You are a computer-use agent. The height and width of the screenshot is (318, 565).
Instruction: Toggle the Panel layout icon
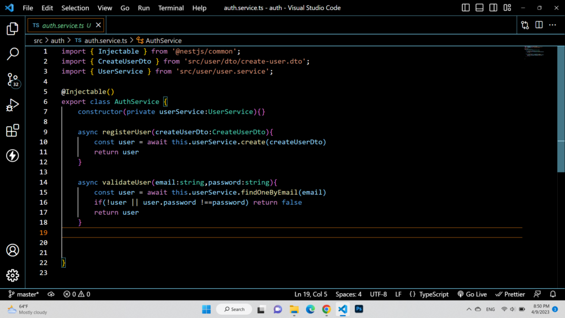click(479, 8)
